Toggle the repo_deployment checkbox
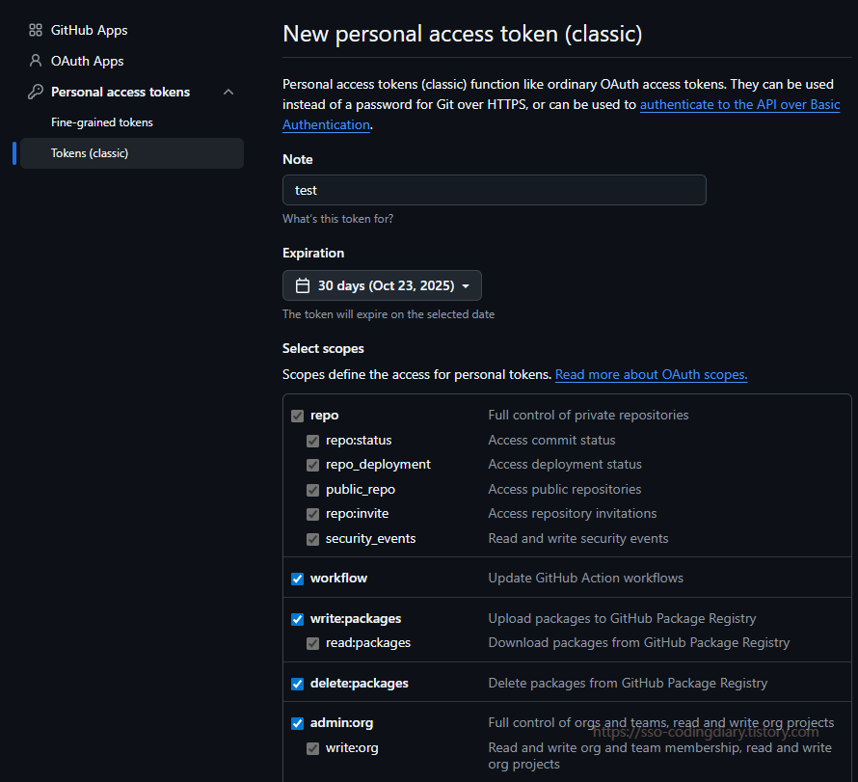858x782 pixels. 312,465
